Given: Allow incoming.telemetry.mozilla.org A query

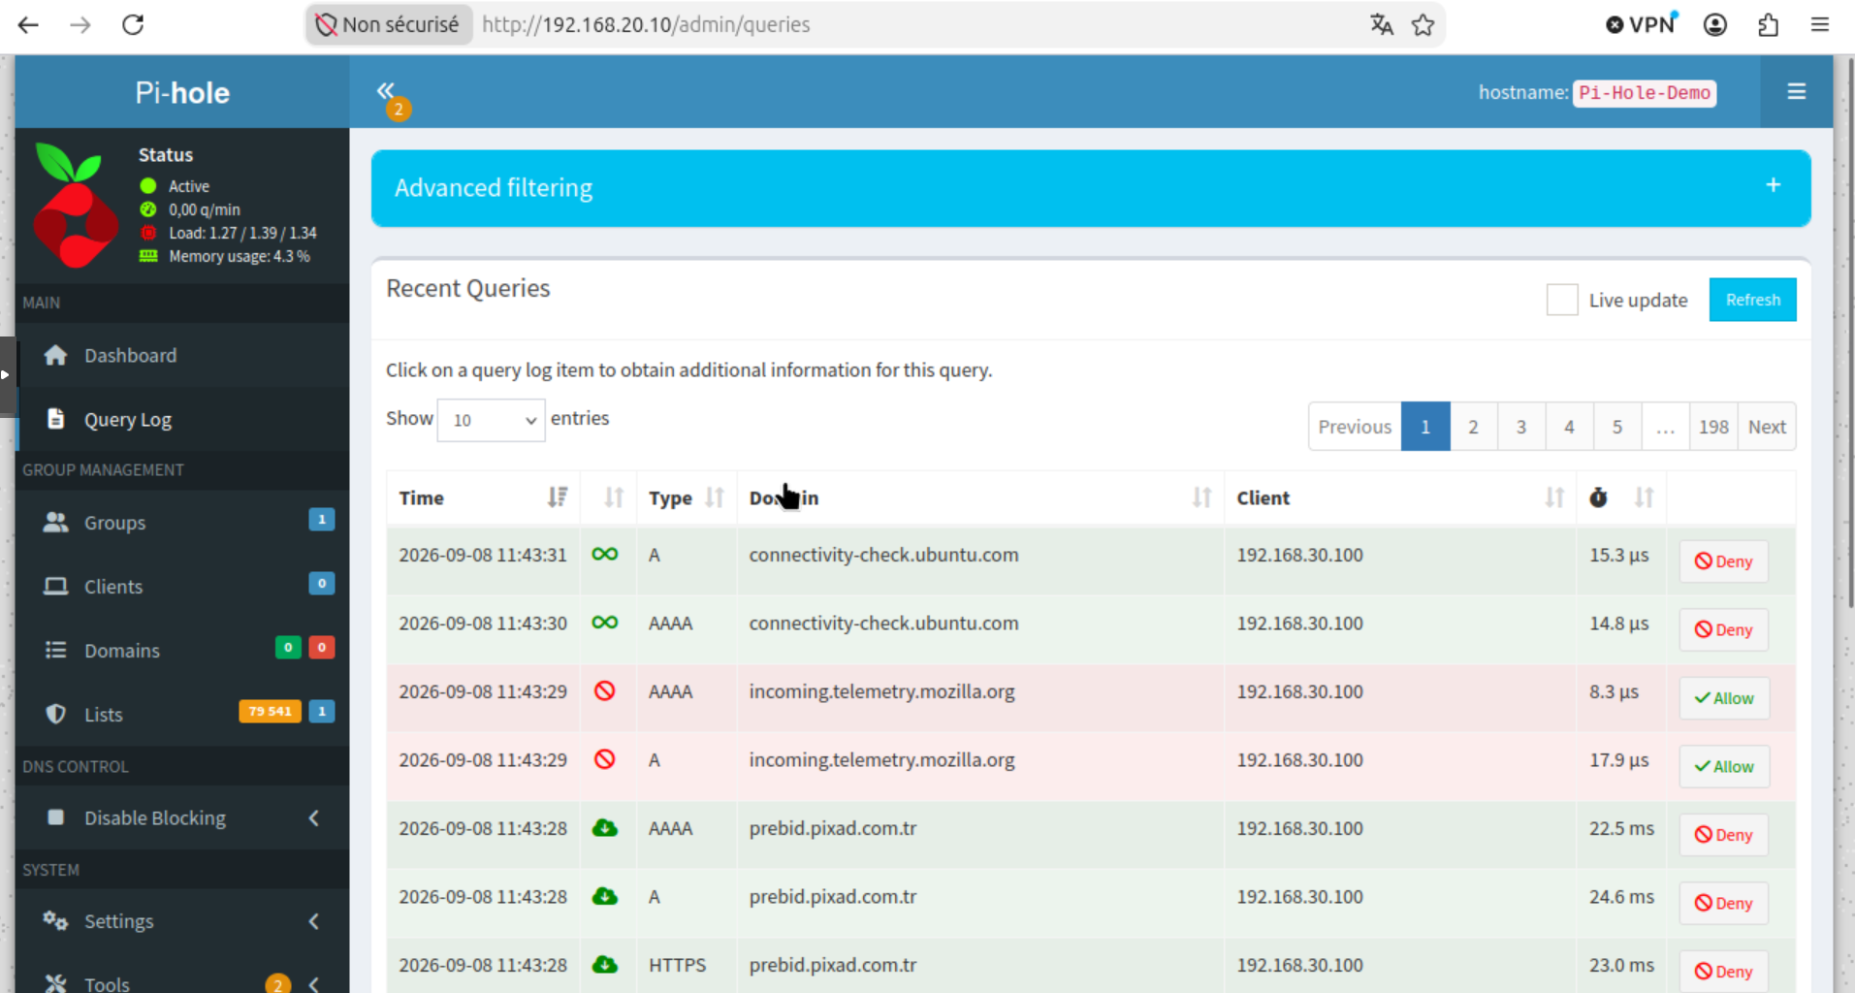Looking at the screenshot, I should (1724, 766).
